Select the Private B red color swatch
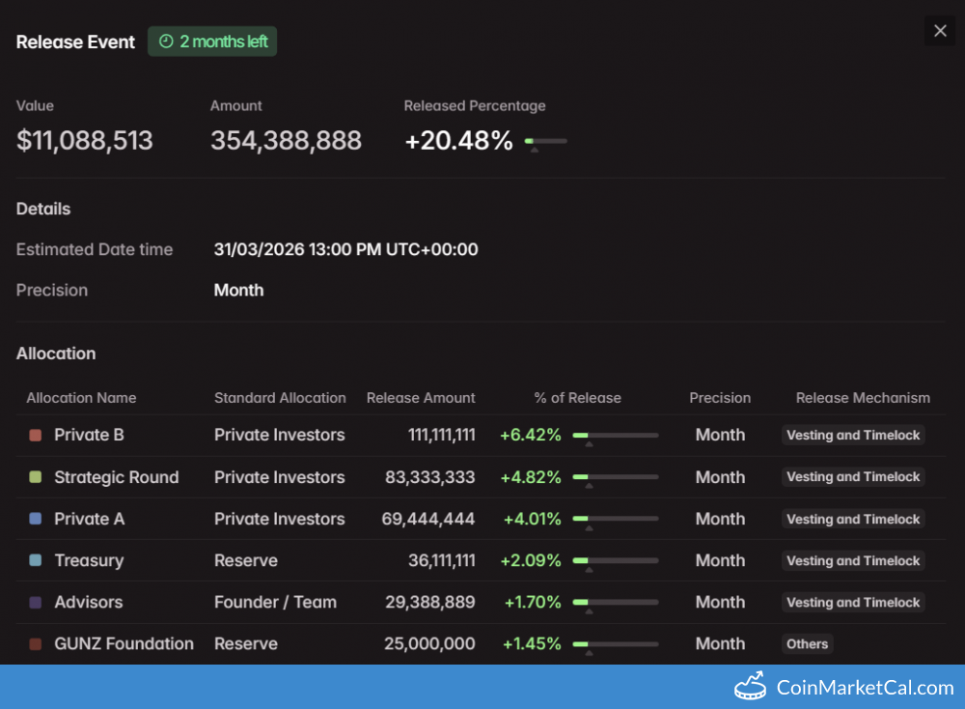The width and height of the screenshot is (965, 709). pos(36,436)
